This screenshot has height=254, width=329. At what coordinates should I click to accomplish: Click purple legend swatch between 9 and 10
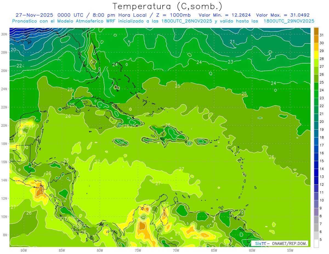coord(316,204)
